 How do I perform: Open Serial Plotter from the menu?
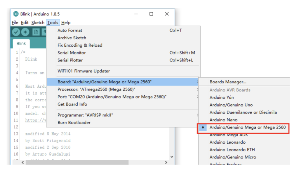[124, 60]
